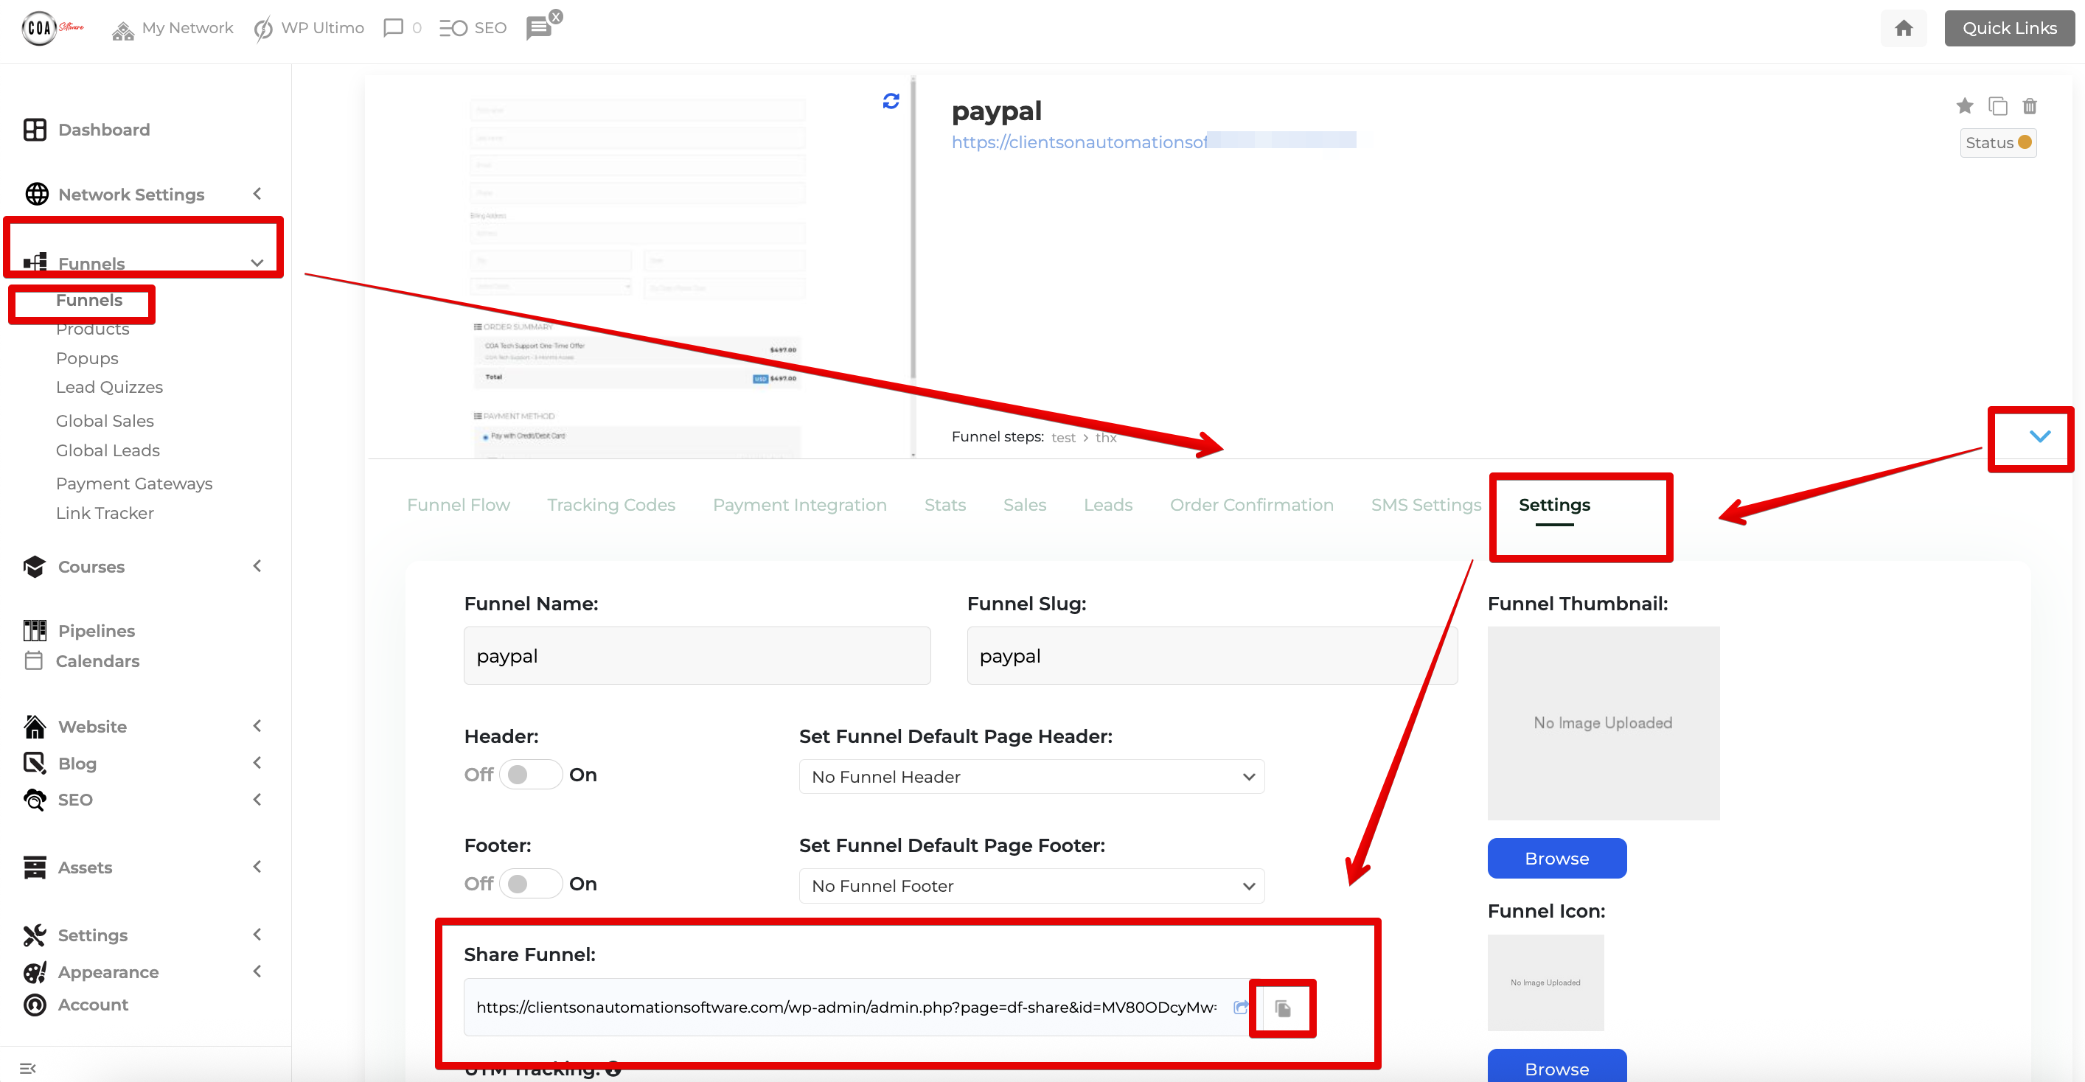
Task: Expand the blue chevron on the right side
Action: click(x=2040, y=437)
